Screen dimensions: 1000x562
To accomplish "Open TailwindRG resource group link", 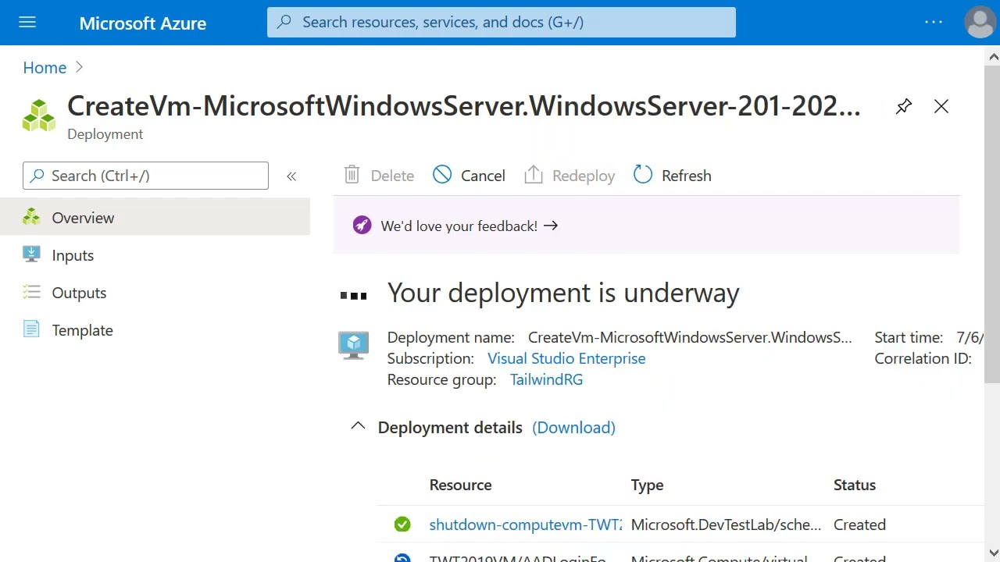I will [546, 379].
